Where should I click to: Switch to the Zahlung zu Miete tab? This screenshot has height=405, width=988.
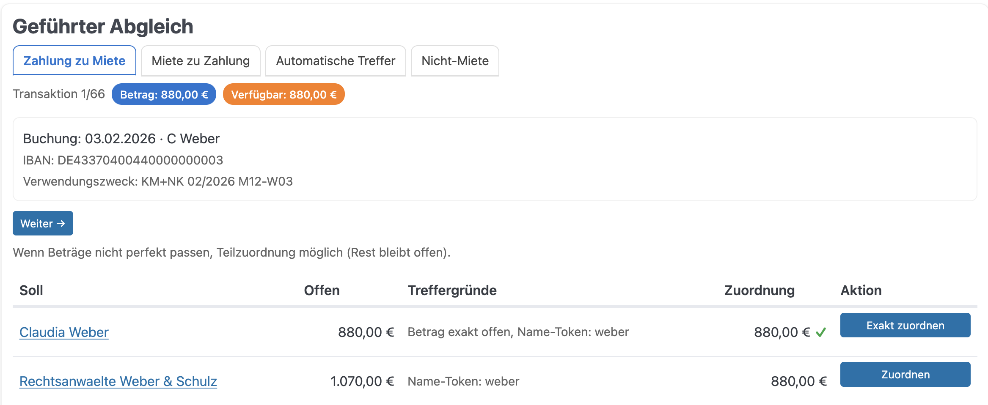pos(74,61)
